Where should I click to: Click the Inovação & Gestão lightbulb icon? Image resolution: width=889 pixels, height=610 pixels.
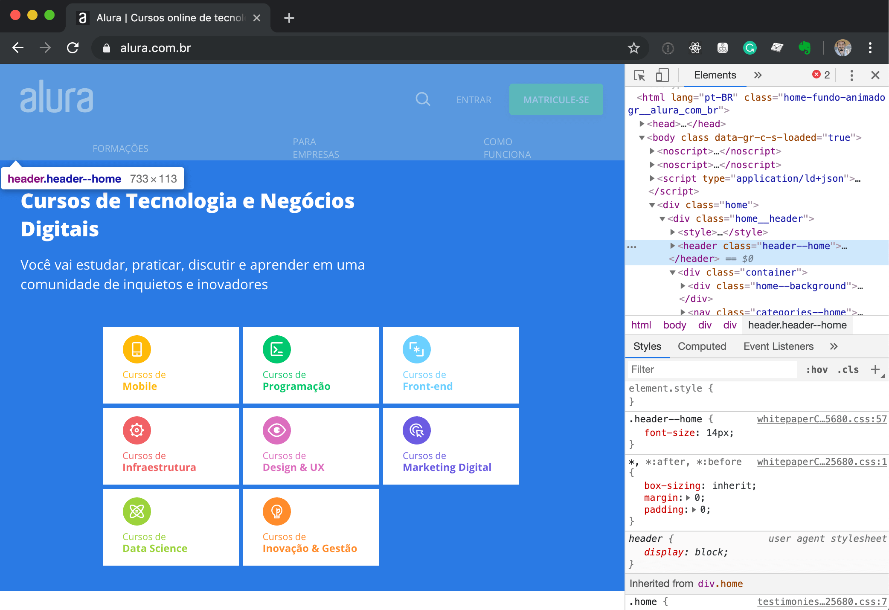[x=277, y=511]
